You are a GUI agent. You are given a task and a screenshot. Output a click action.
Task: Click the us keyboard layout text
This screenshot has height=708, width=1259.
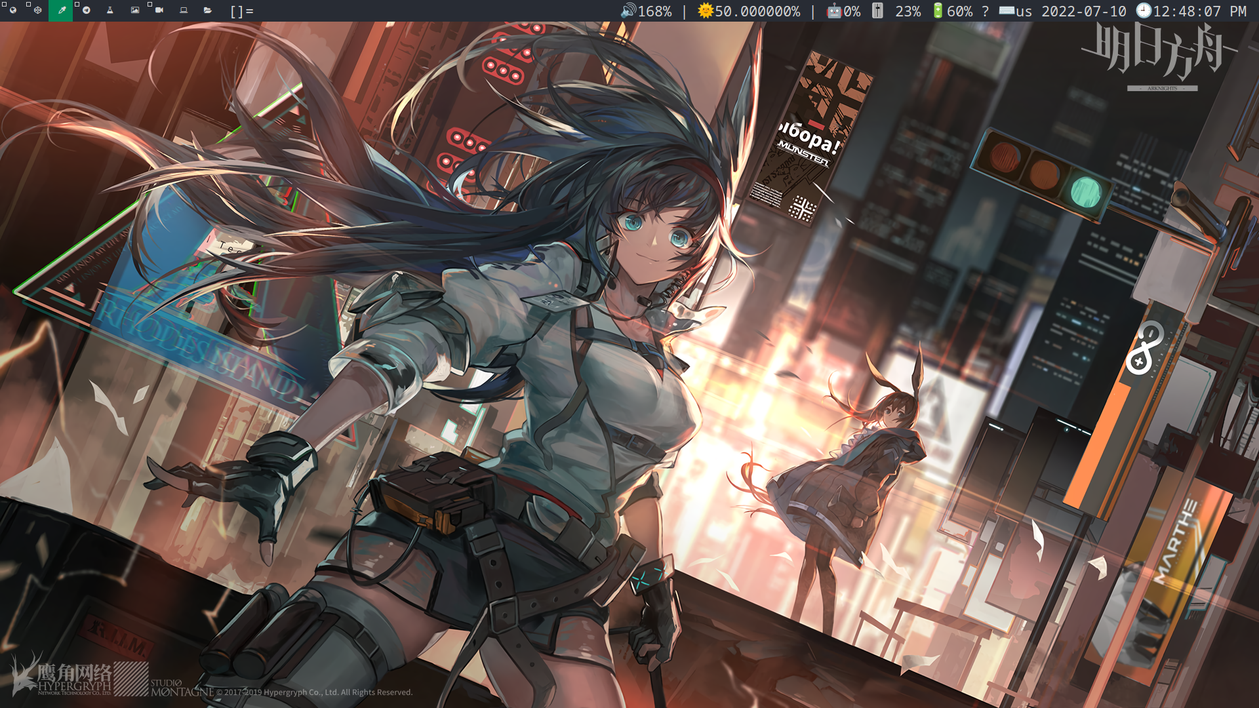pos(1024,11)
